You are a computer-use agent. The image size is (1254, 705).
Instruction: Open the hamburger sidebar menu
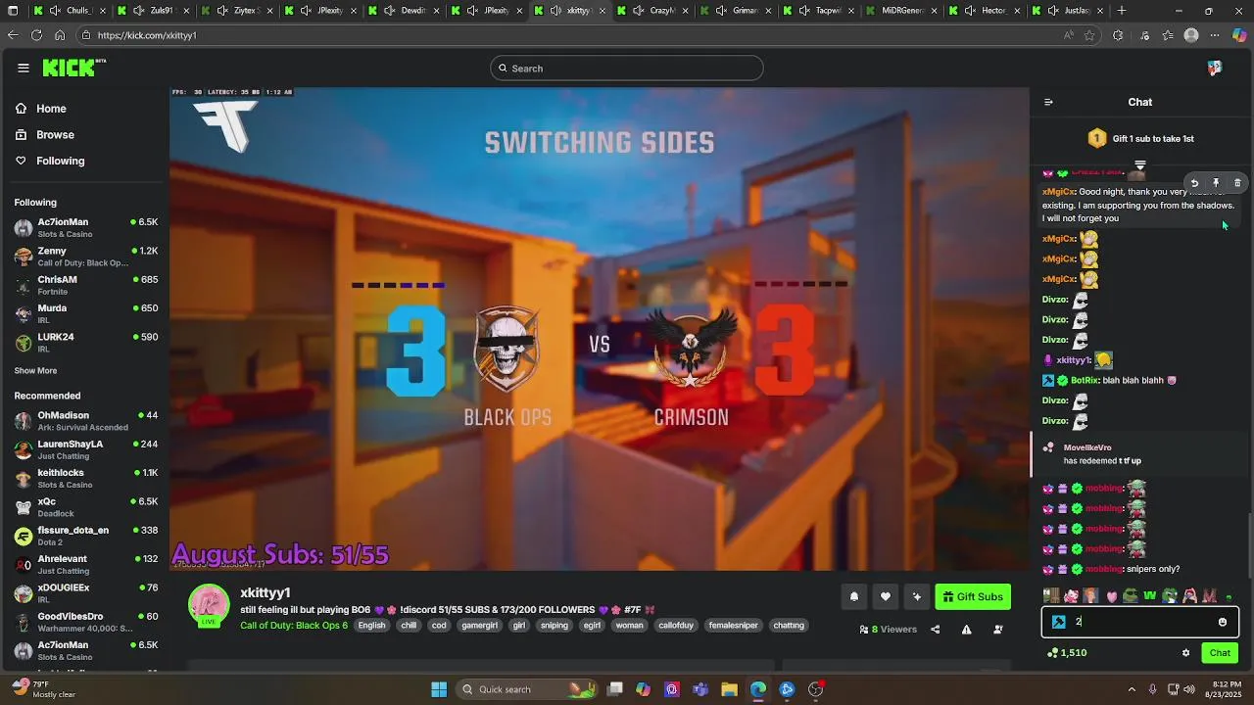pyautogui.click(x=24, y=69)
